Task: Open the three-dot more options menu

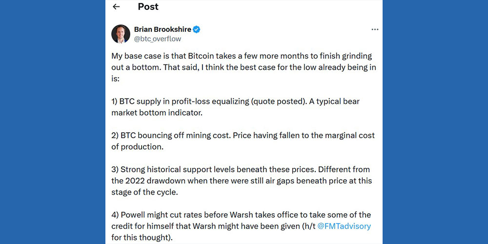Action: 375,29
